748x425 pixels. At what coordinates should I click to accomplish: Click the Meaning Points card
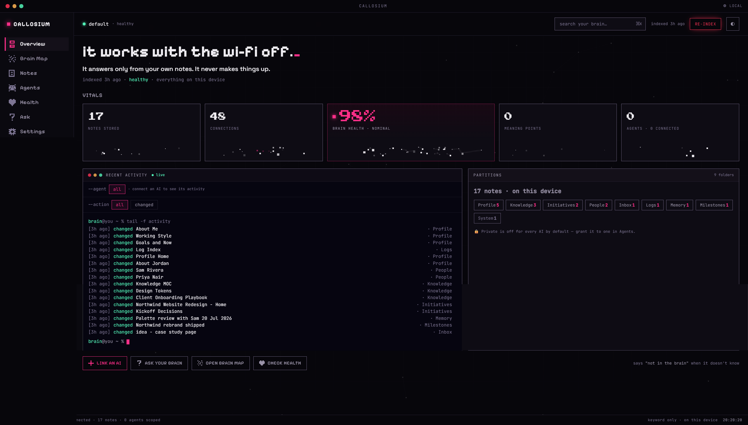(x=558, y=132)
